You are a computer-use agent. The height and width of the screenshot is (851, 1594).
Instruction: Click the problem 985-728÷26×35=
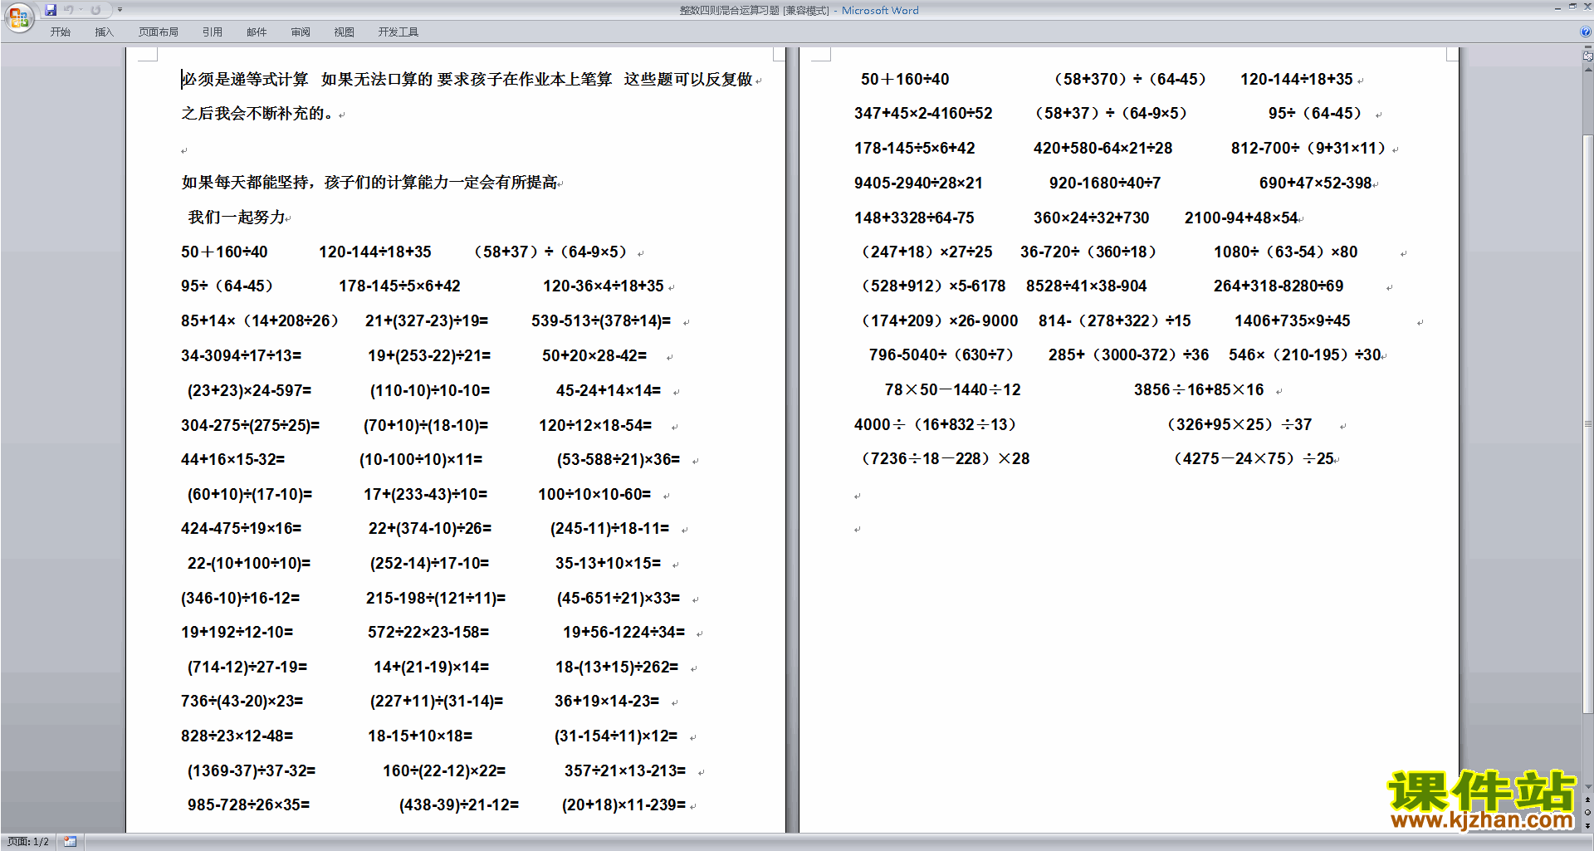[249, 805]
